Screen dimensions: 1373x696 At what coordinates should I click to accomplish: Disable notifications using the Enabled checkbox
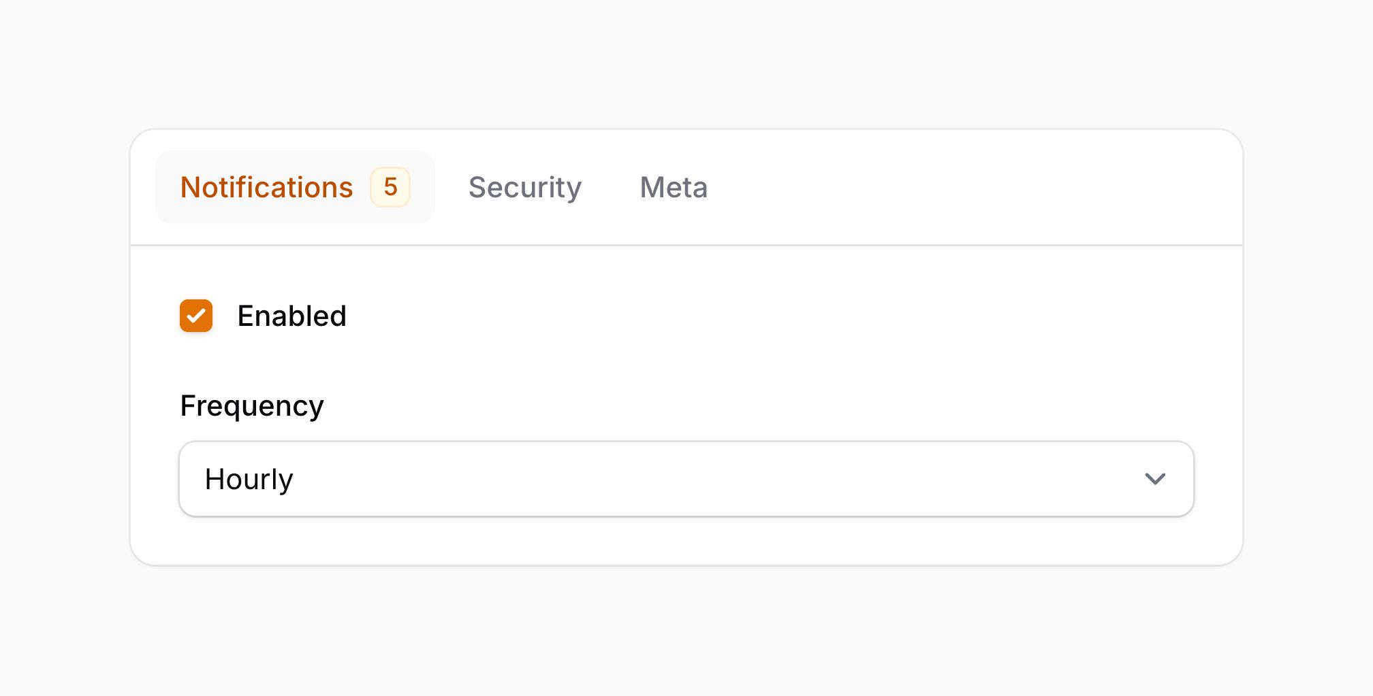[x=196, y=316]
